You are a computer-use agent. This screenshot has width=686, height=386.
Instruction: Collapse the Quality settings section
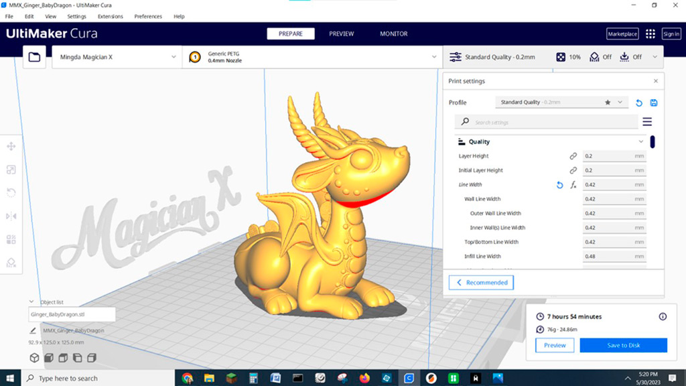[641, 142]
